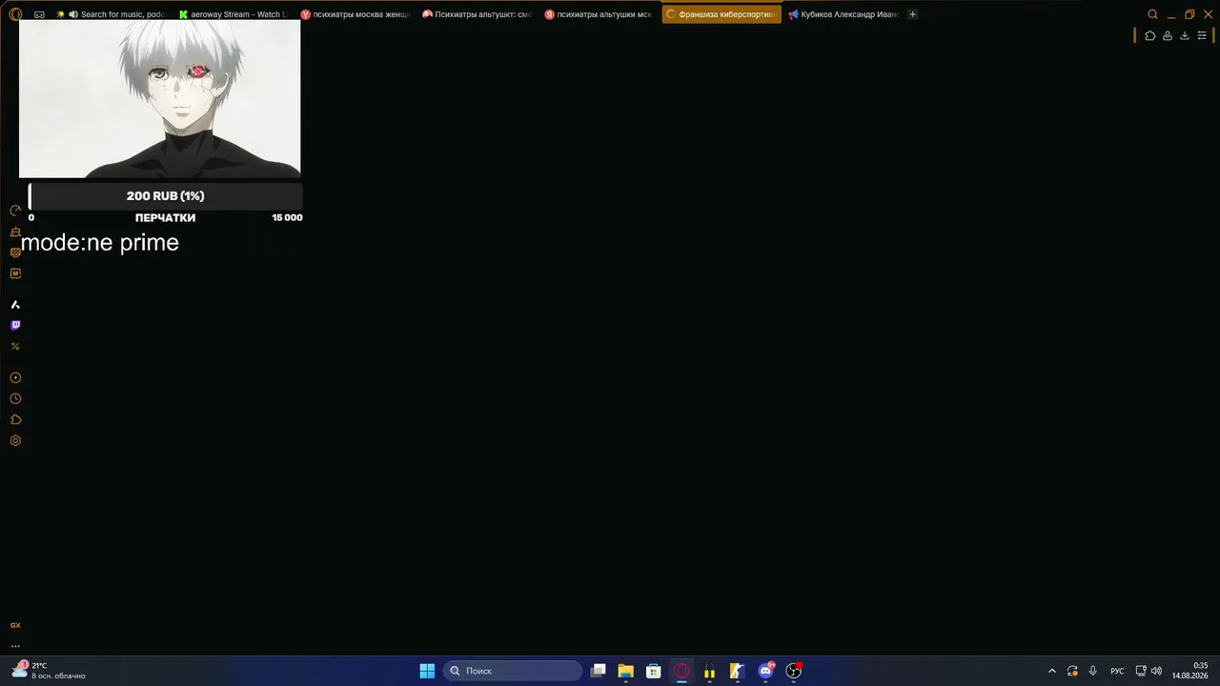Image resolution: width=1220 pixels, height=686 pixels.
Task: Go to the 'психиатры альтушки мск' tab
Action: [x=600, y=14]
